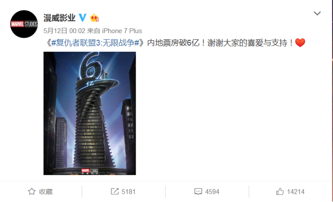The height and width of the screenshot is (202, 333).
Task: Toggle like via the 14214 count
Action: click(295, 191)
